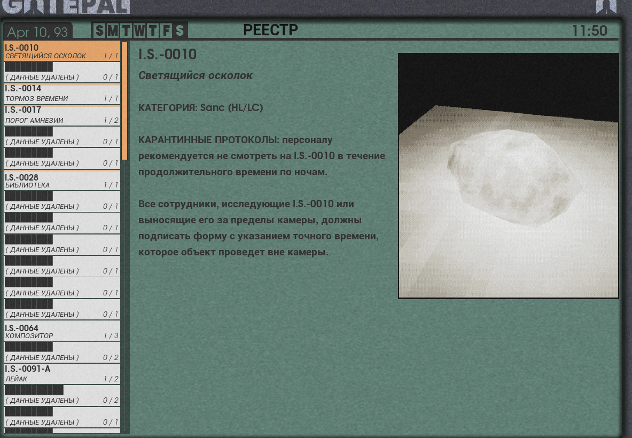
Task: Select the I.S.-0028 Библиотека entry
Action: [x=62, y=181]
